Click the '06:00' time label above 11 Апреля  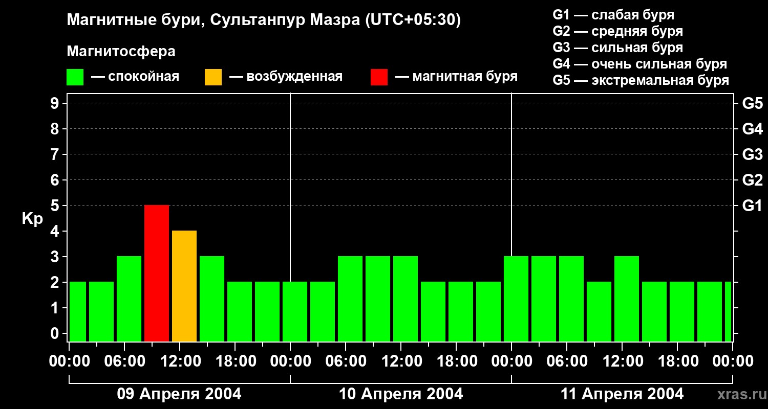[x=567, y=361]
